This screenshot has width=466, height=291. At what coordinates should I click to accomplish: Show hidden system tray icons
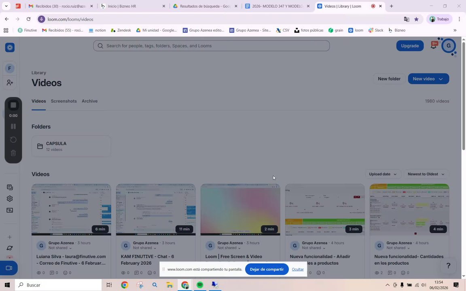387,285
